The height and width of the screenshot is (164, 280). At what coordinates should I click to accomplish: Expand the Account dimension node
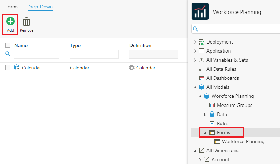pos(200,159)
